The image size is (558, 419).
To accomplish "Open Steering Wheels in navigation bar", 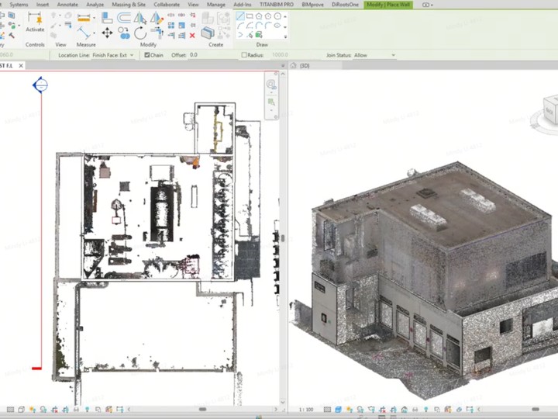I will click(270, 85).
